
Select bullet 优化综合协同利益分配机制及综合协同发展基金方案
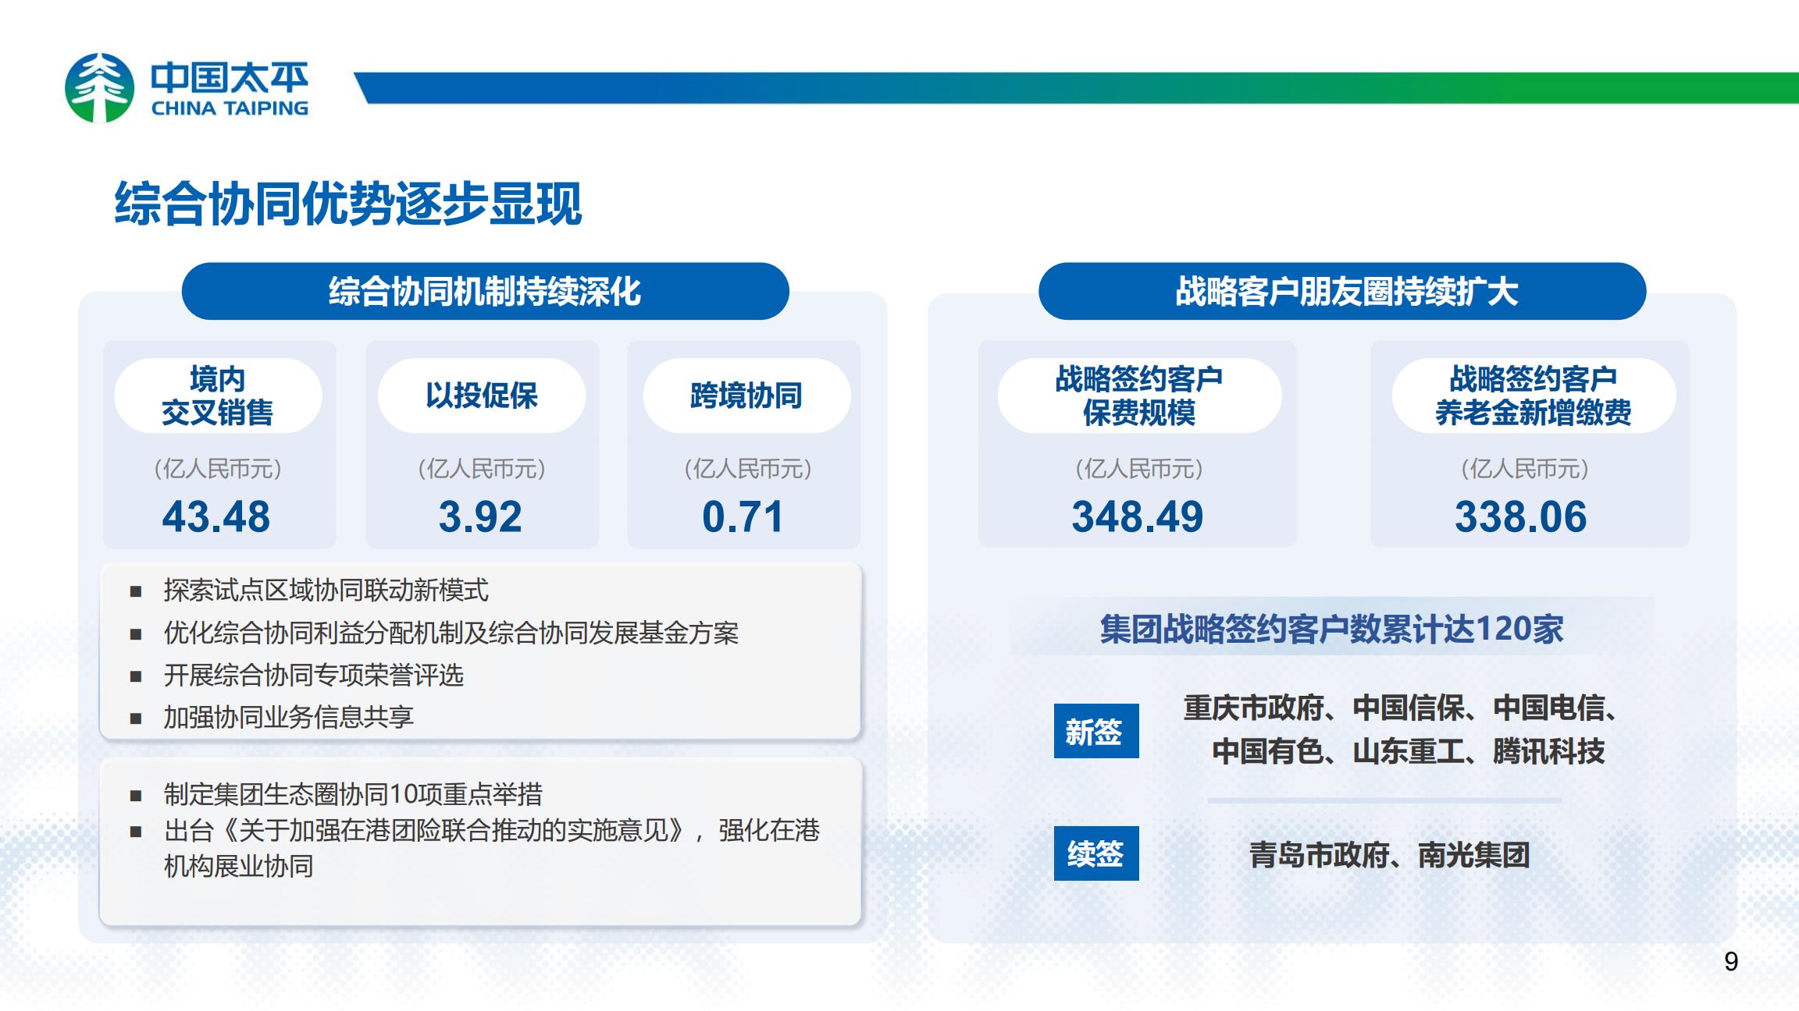[x=451, y=633]
